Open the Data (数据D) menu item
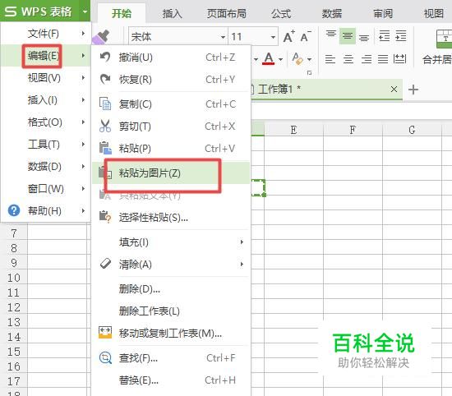 pyautogui.click(x=45, y=166)
